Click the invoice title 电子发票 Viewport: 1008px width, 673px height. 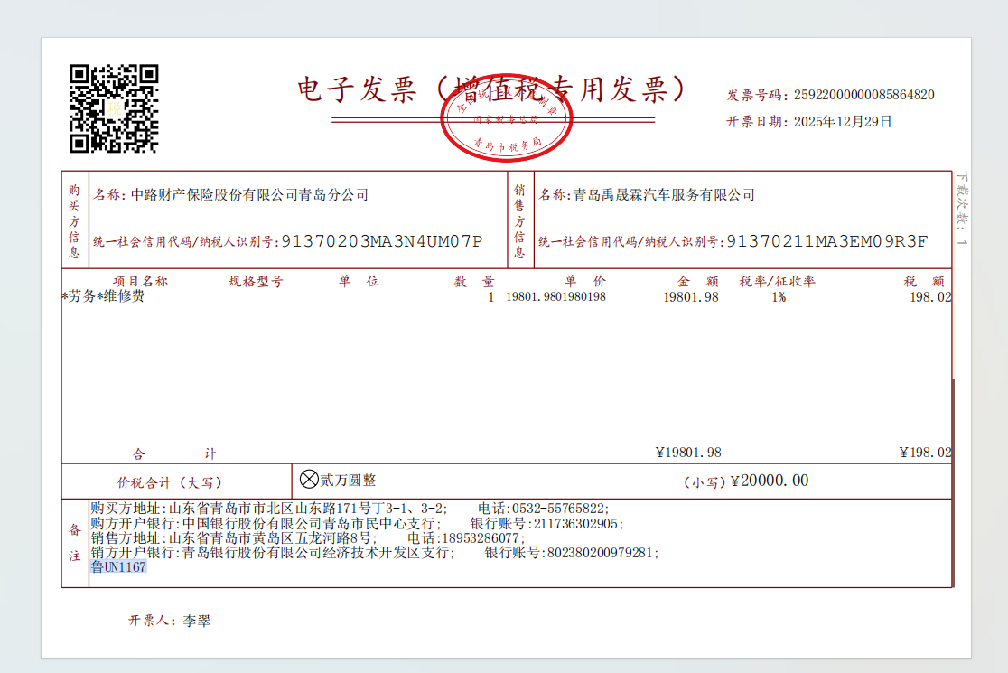click(x=357, y=89)
